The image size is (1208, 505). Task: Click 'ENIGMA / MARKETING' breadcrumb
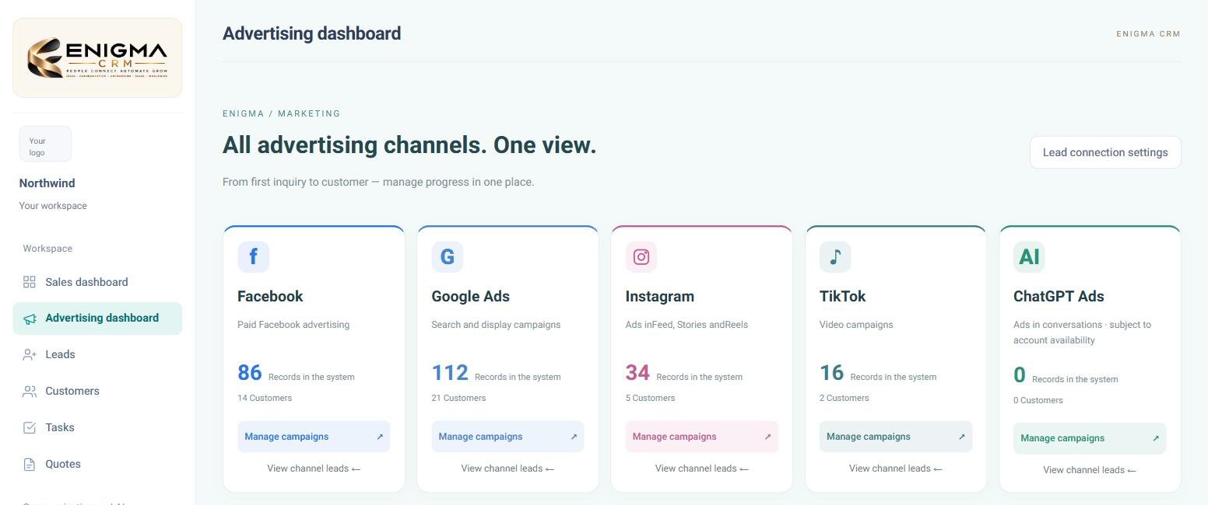pos(282,113)
